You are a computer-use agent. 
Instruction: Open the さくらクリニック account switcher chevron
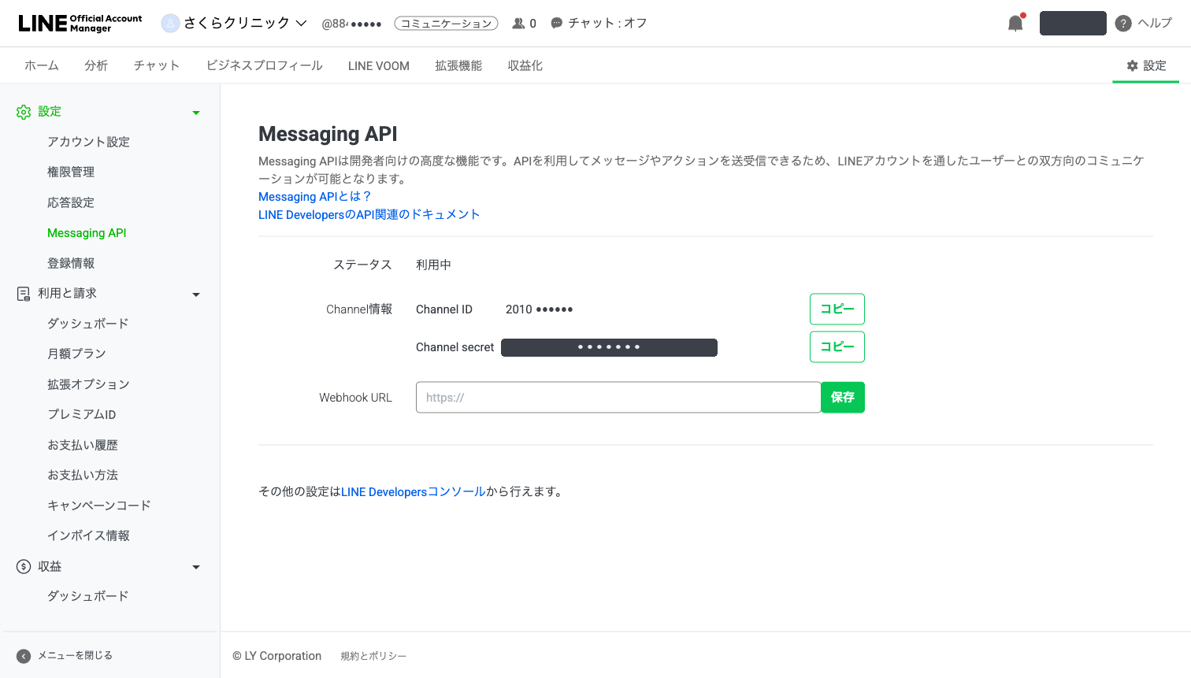[301, 24]
